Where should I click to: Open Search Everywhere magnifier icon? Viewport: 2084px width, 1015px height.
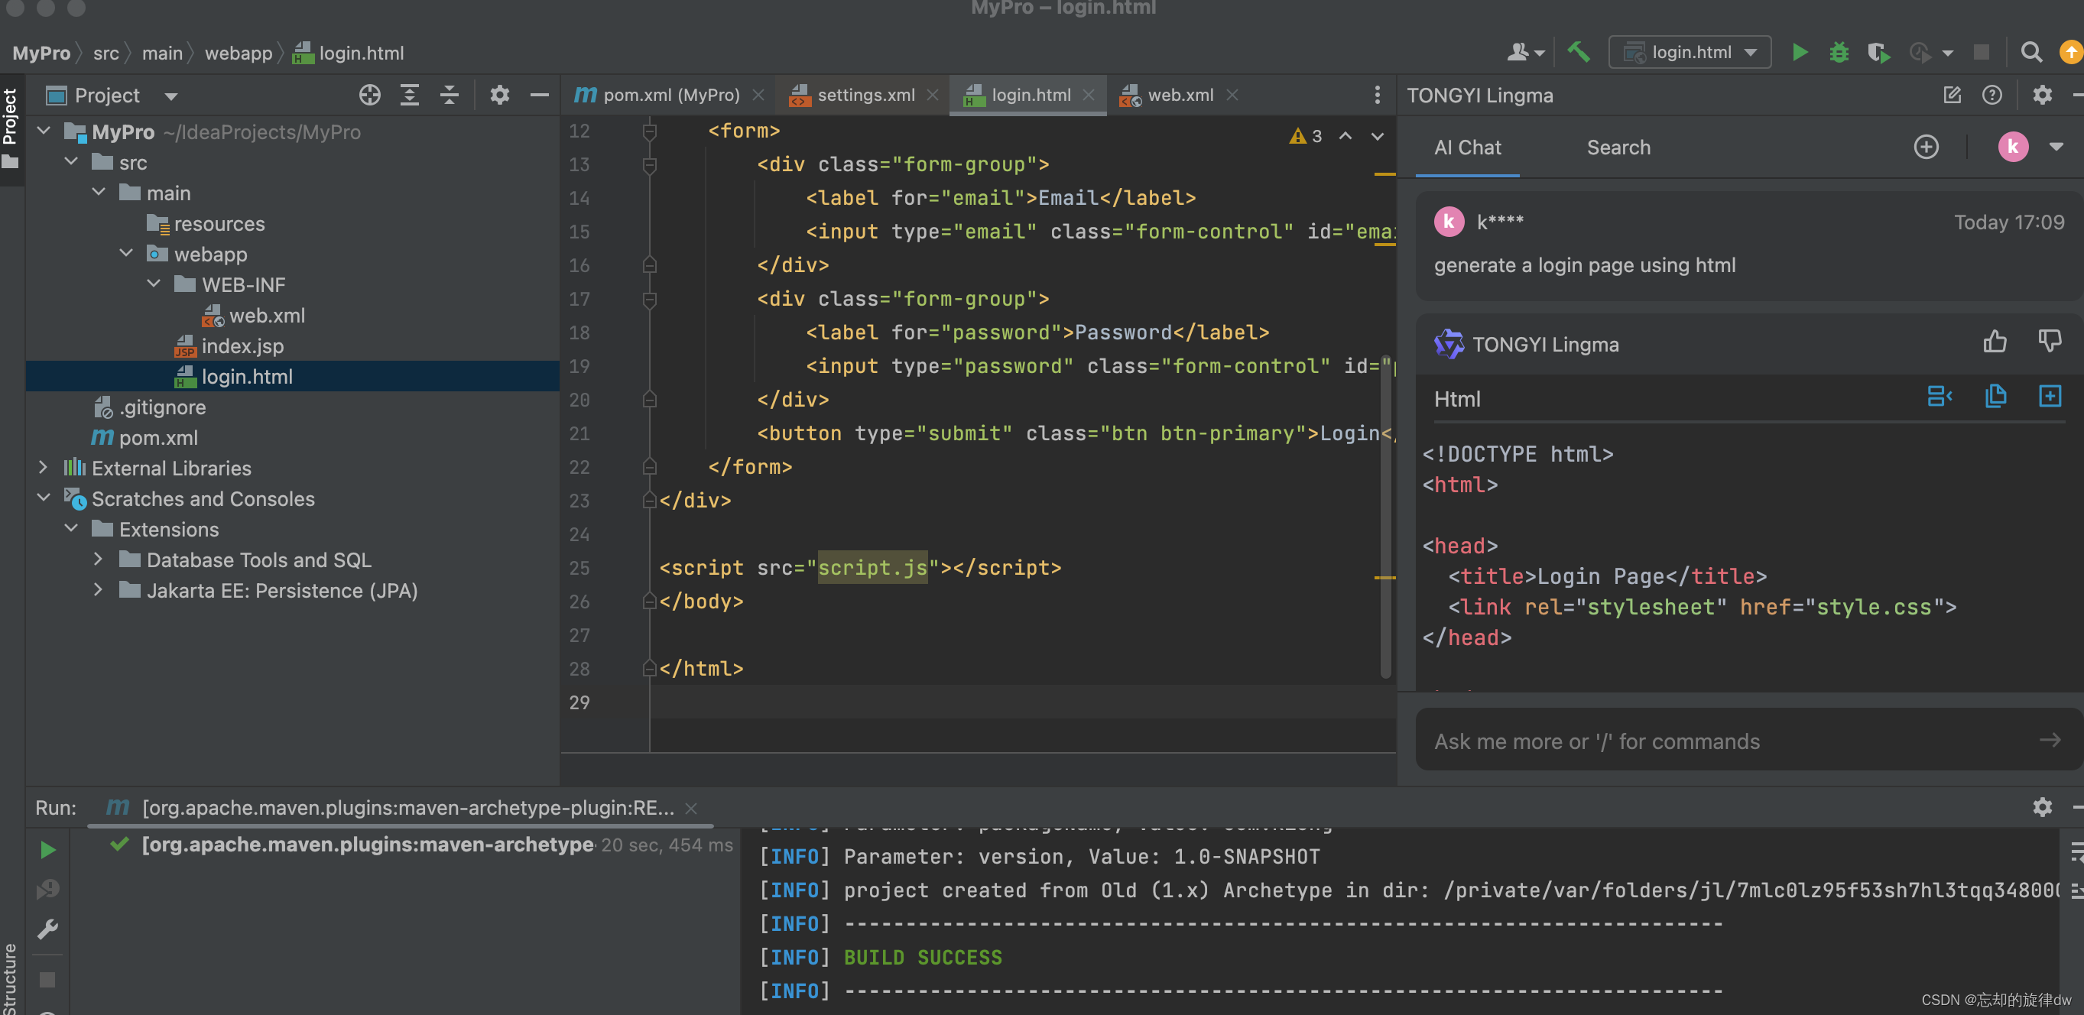[2030, 53]
